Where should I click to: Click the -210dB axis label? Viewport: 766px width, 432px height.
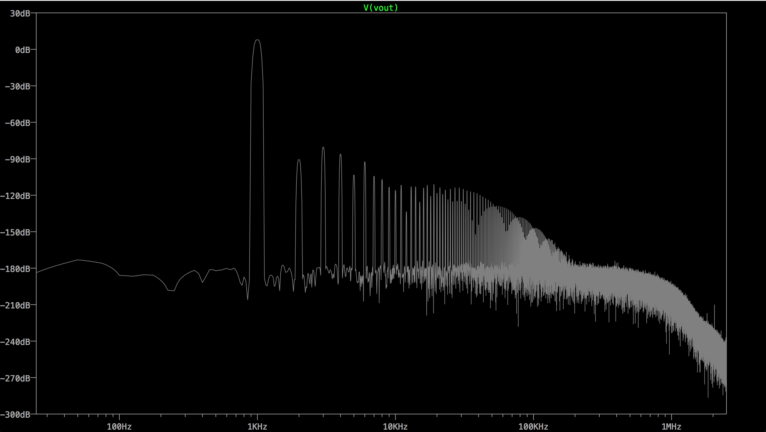tap(15, 305)
